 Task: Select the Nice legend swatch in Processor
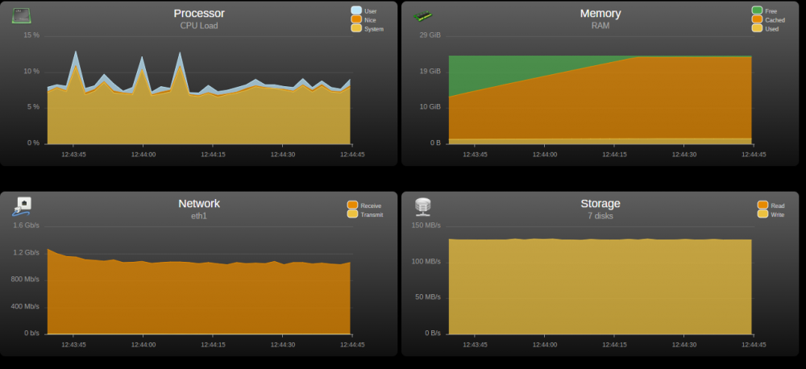[356, 19]
